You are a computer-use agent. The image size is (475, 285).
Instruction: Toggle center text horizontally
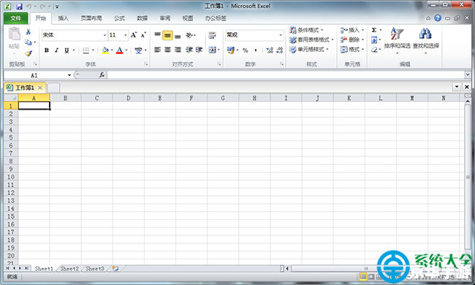167,50
